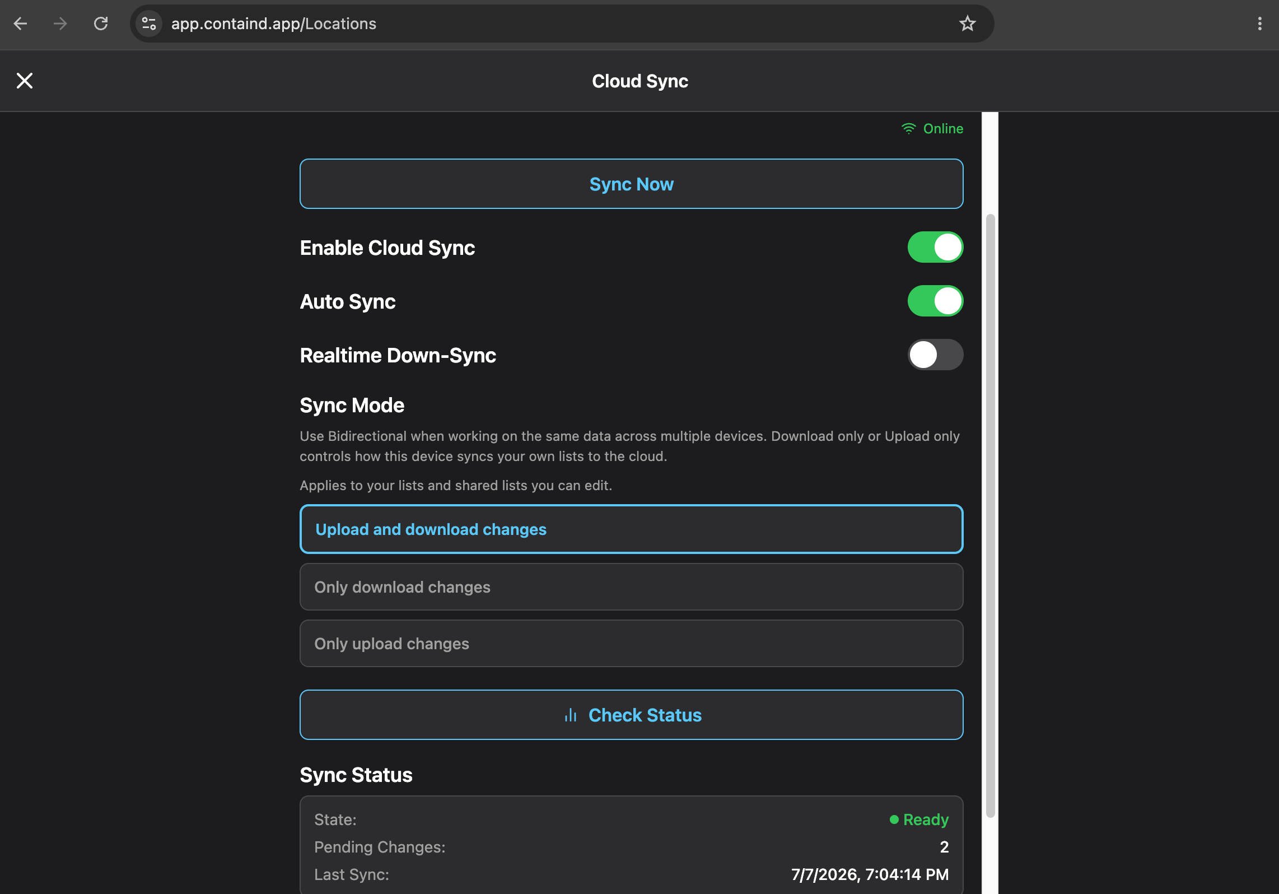This screenshot has width=1279, height=894.
Task: Open the browser three-dot menu
Action: click(1259, 24)
